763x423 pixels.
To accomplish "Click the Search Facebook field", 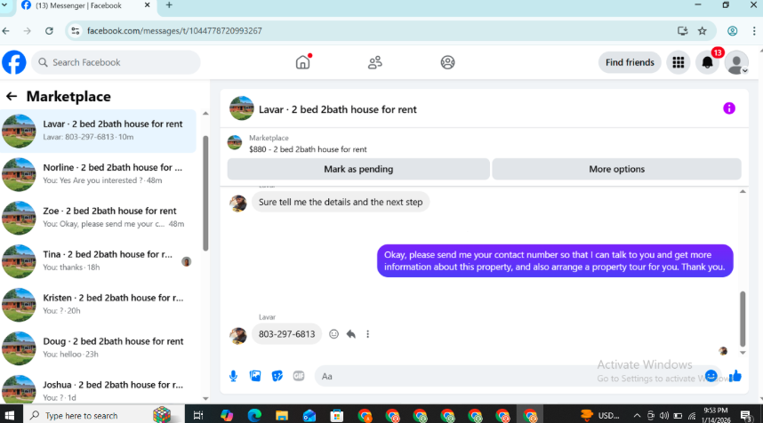I will (116, 62).
